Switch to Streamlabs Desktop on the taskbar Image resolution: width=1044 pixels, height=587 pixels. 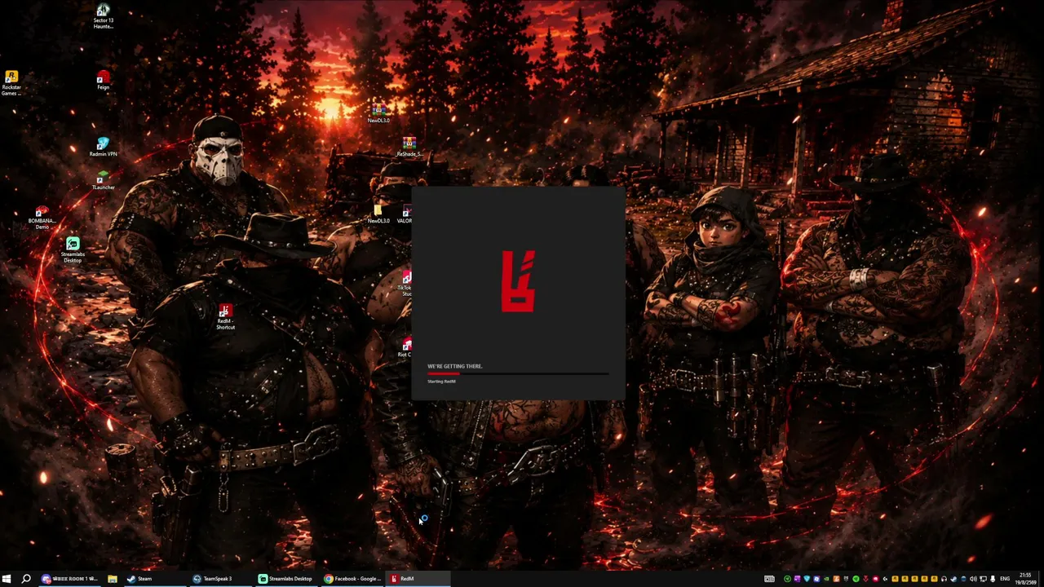pos(288,579)
